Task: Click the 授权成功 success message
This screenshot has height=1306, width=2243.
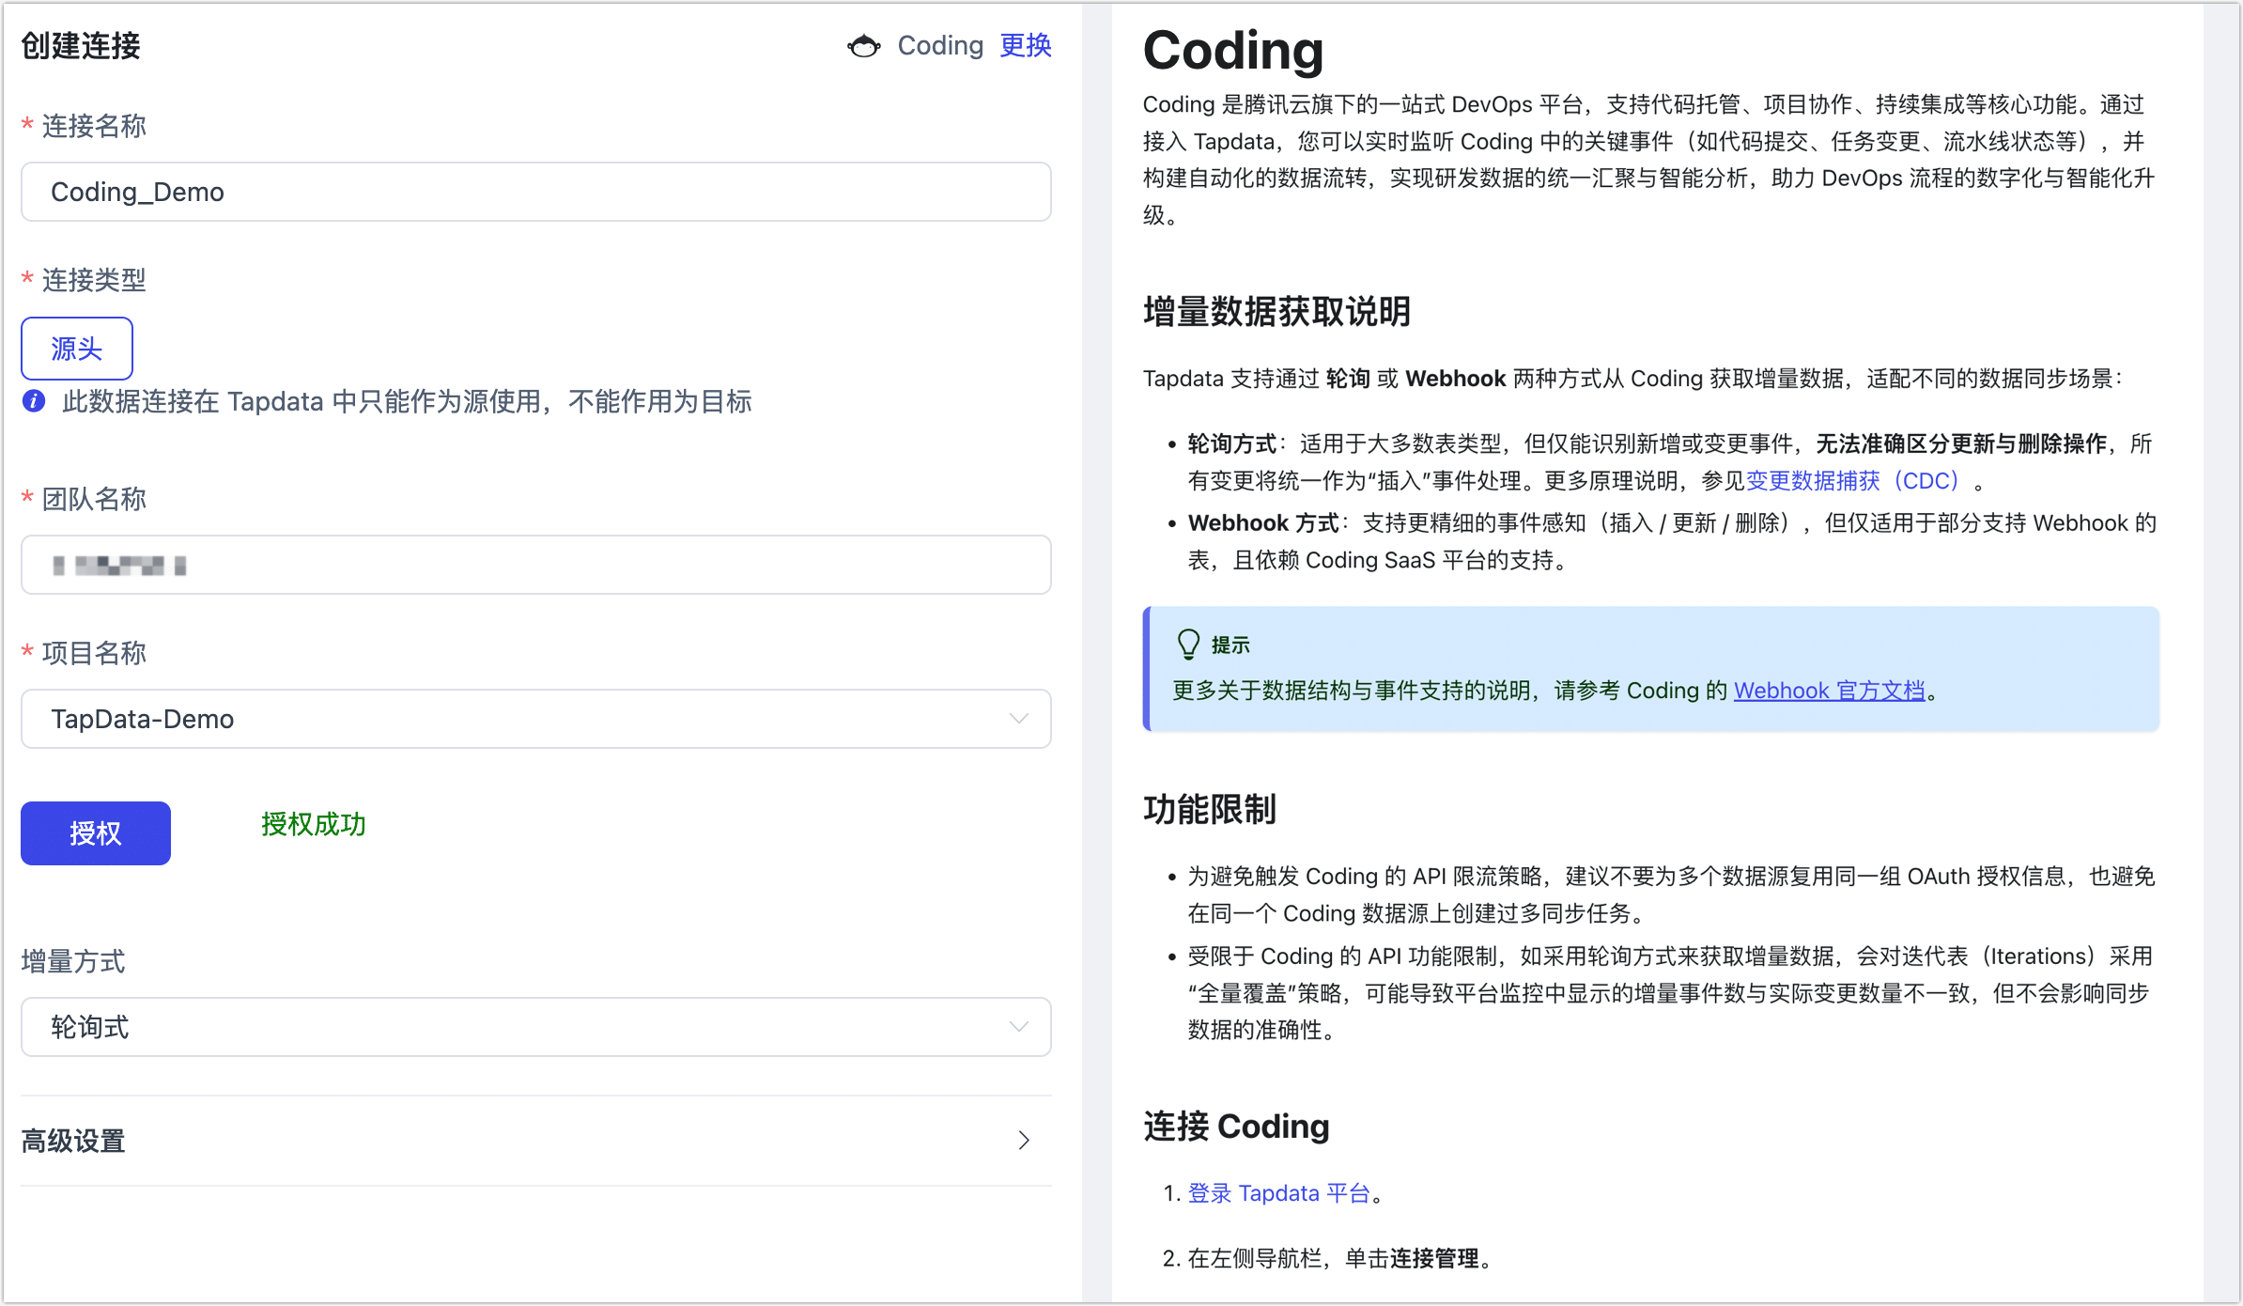Action: coord(313,826)
